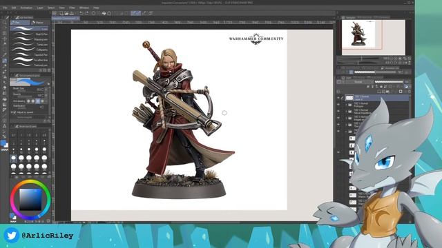This screenshot has height=248, width=442.
Task: Click the Redo arrow in command bar
Action: (x=87, y=13)
